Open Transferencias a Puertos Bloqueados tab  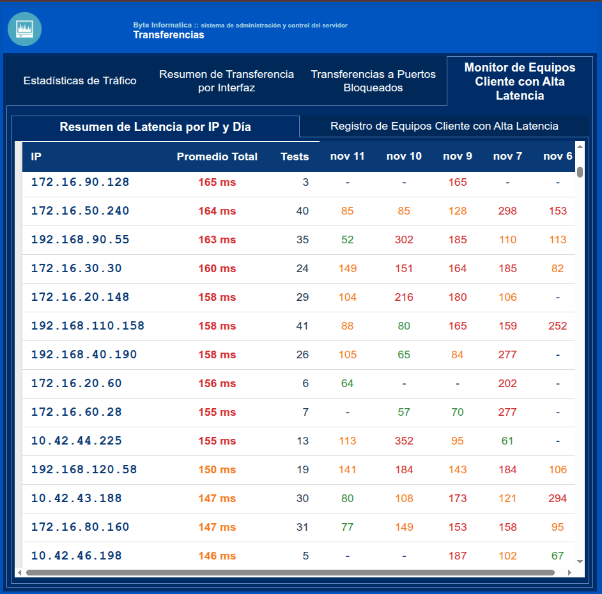(373, 81)
